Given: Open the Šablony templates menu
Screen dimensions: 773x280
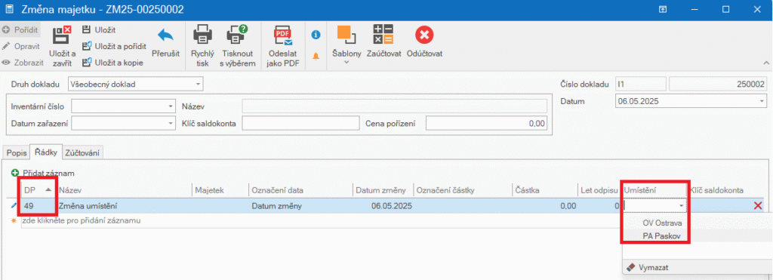Looking at the screenshot, I should pyautogui.click(x=347, y=45).
